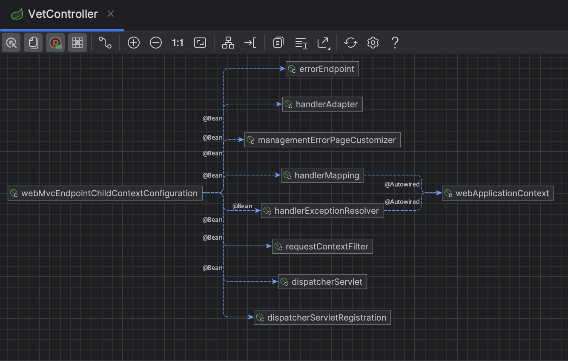
Task: Fit diagram content to the window
Action: pos(200,43)
